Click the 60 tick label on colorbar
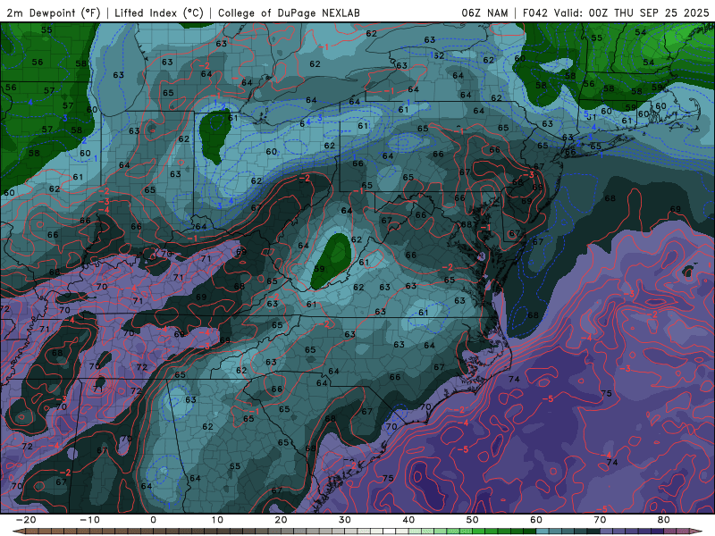This screenshot has height=536, width=715. click(536, 520)
